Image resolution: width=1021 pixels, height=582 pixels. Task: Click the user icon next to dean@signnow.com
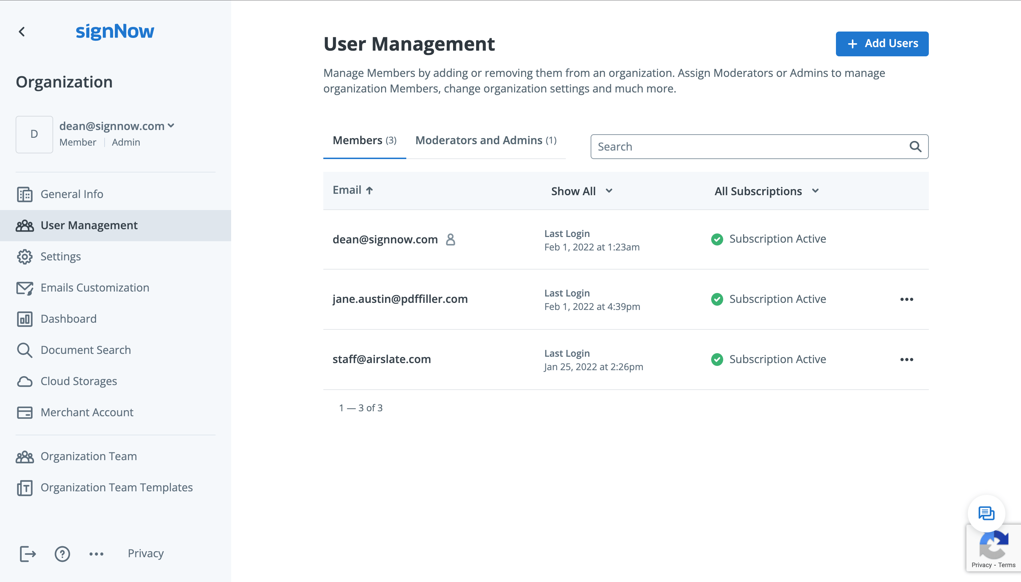click(450, 239)
